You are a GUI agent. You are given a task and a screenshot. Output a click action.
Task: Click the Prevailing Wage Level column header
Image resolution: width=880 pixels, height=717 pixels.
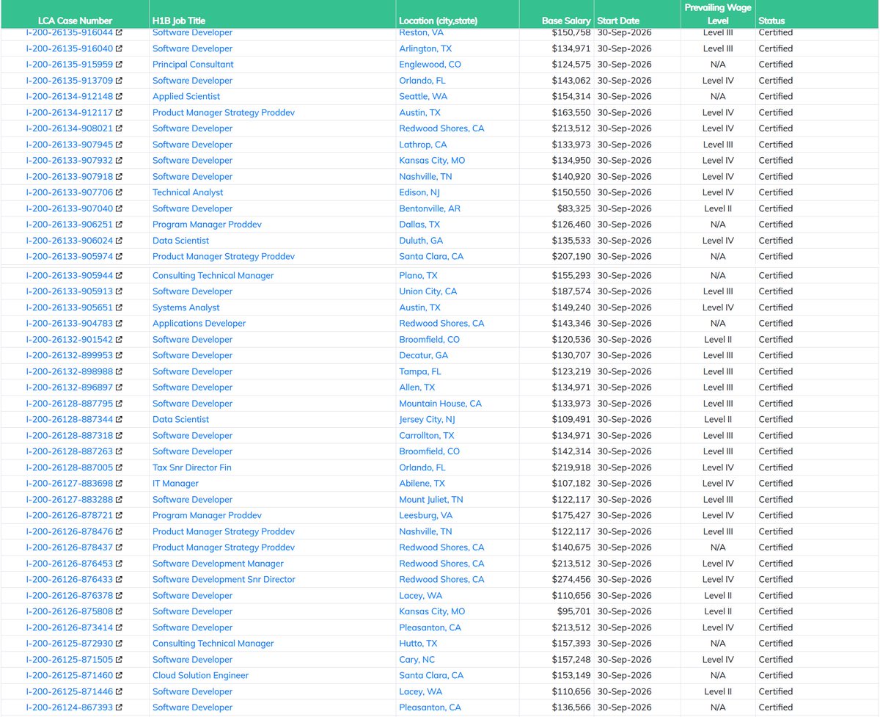[718, 14]
